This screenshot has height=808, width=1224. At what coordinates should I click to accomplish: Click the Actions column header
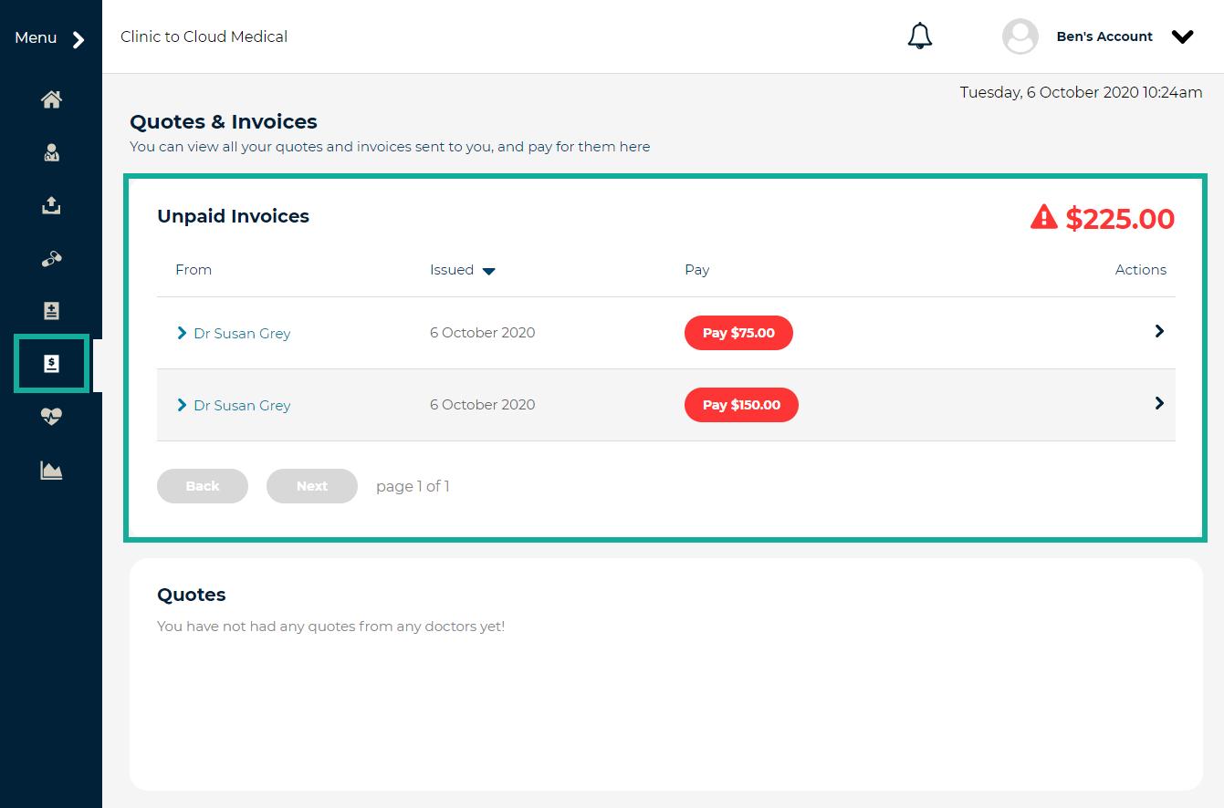pos(1141,270)
